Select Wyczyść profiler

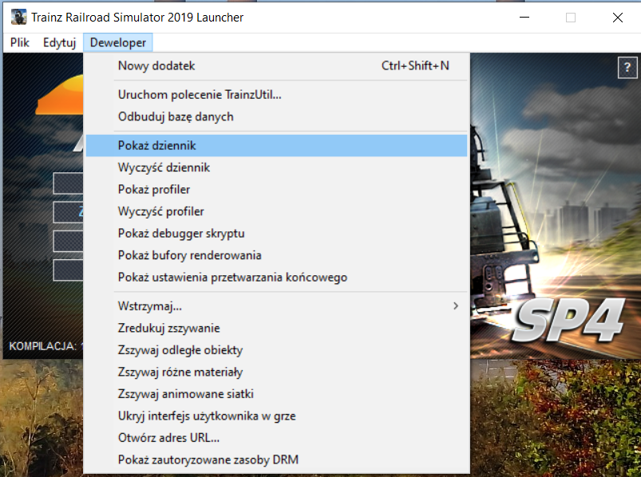[160, 211]
